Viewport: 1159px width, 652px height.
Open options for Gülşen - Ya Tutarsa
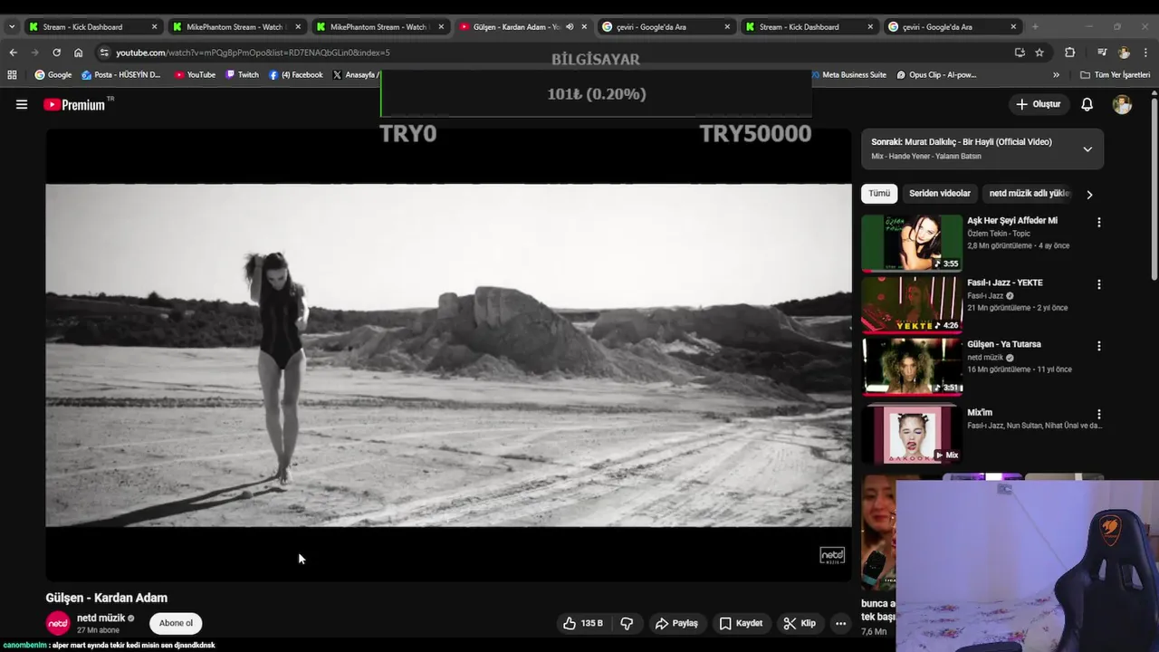(1099, 346)
